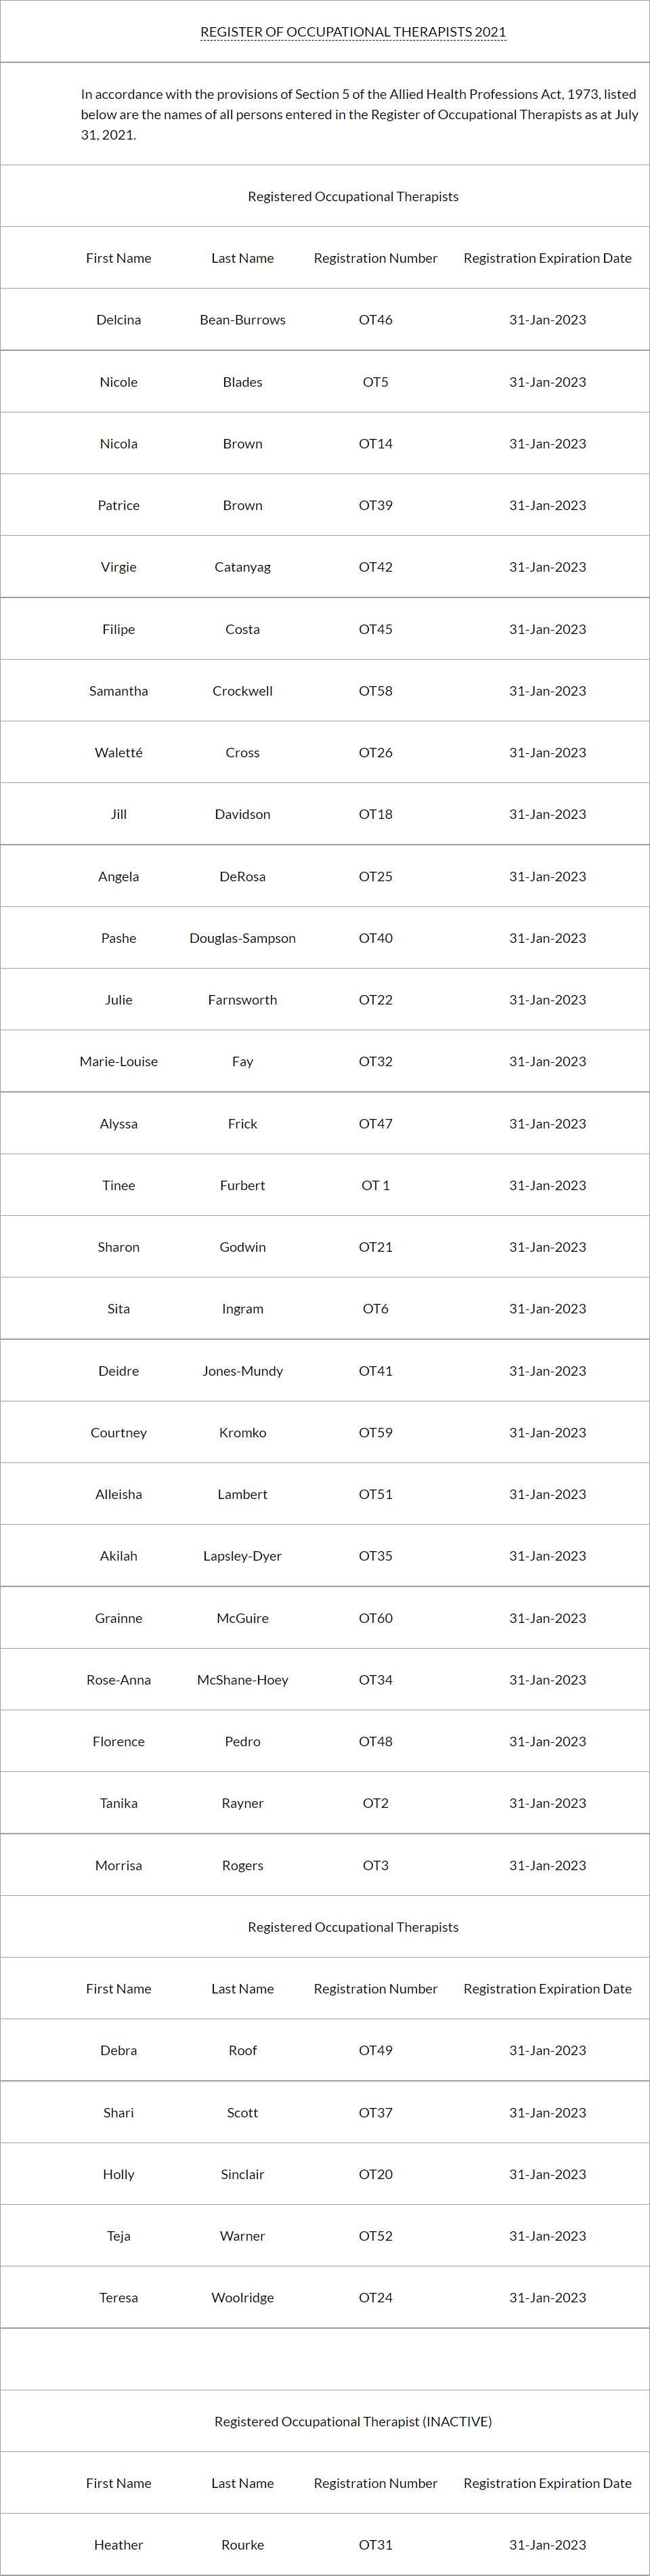Image resolution: width=650 pixels, height=2576 pixels.
Task: Select the Douglas-Sampson last name cell
Action: [x=242, y=938]
